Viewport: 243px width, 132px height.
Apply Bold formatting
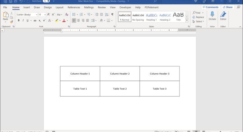coord(19,20)
